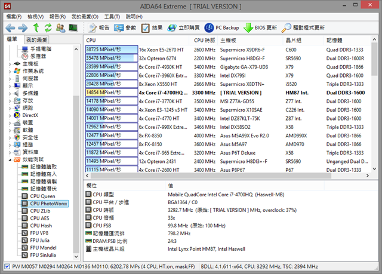Open the 報告(R) menu

[57, 17]
